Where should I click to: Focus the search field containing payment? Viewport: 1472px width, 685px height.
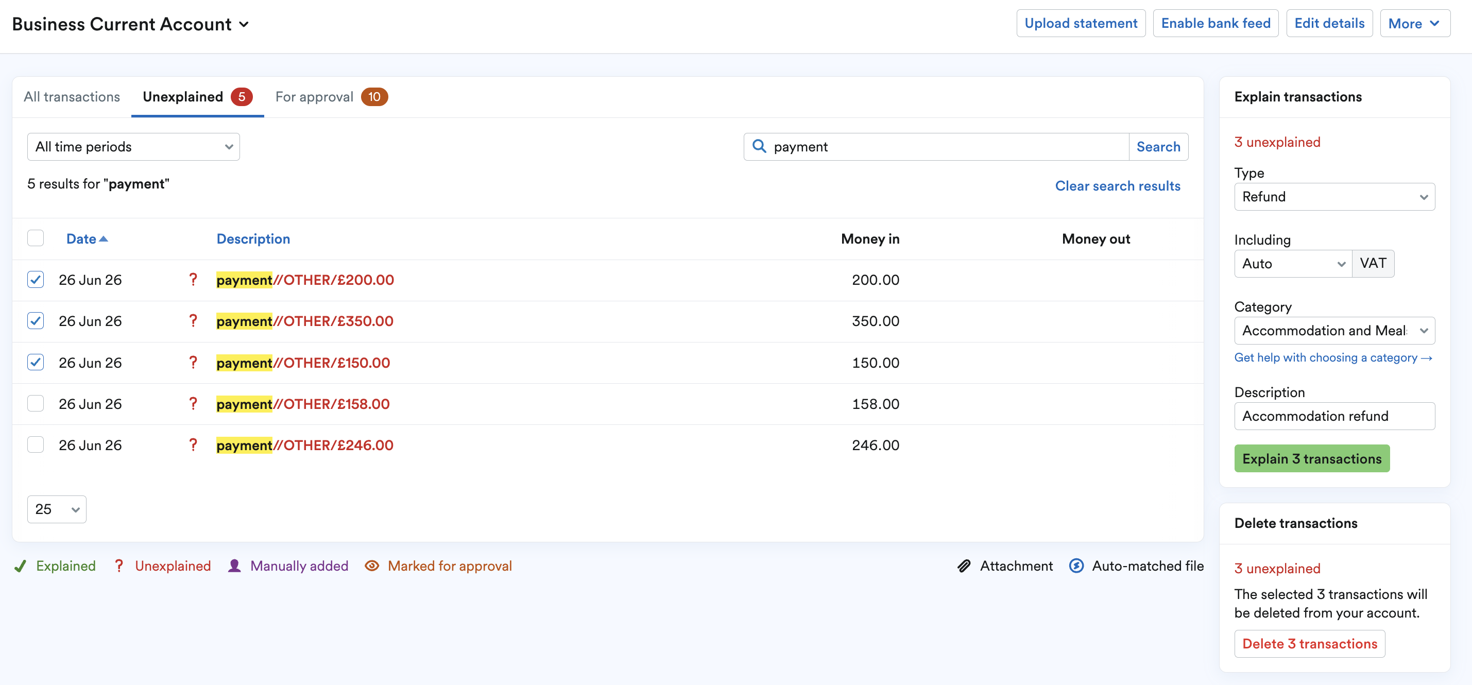click(x=936, y=147)
